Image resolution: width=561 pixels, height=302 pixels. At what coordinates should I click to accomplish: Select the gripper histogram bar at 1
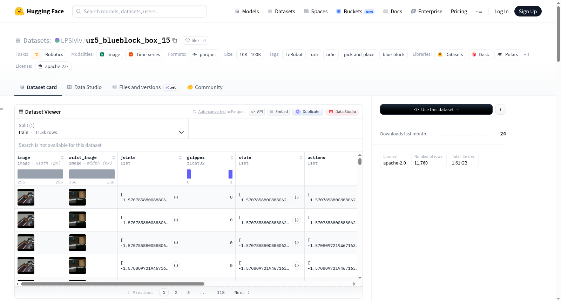[x=230, y=174]
